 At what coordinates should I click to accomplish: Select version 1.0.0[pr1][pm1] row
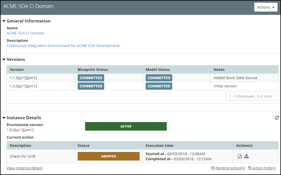click(x=23, y=86)
